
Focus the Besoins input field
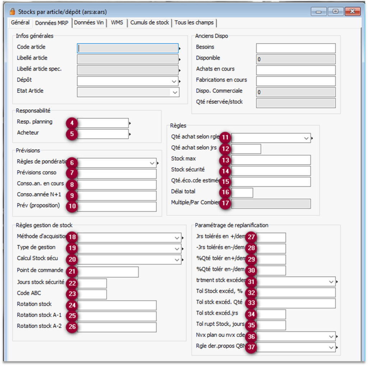295,48
